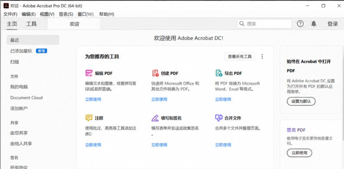Click the 查看所有工具 button

point(240,56)
